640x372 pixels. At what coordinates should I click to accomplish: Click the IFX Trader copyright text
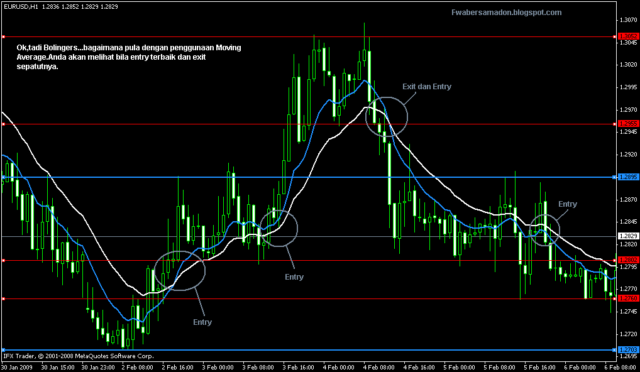(79, 356)
